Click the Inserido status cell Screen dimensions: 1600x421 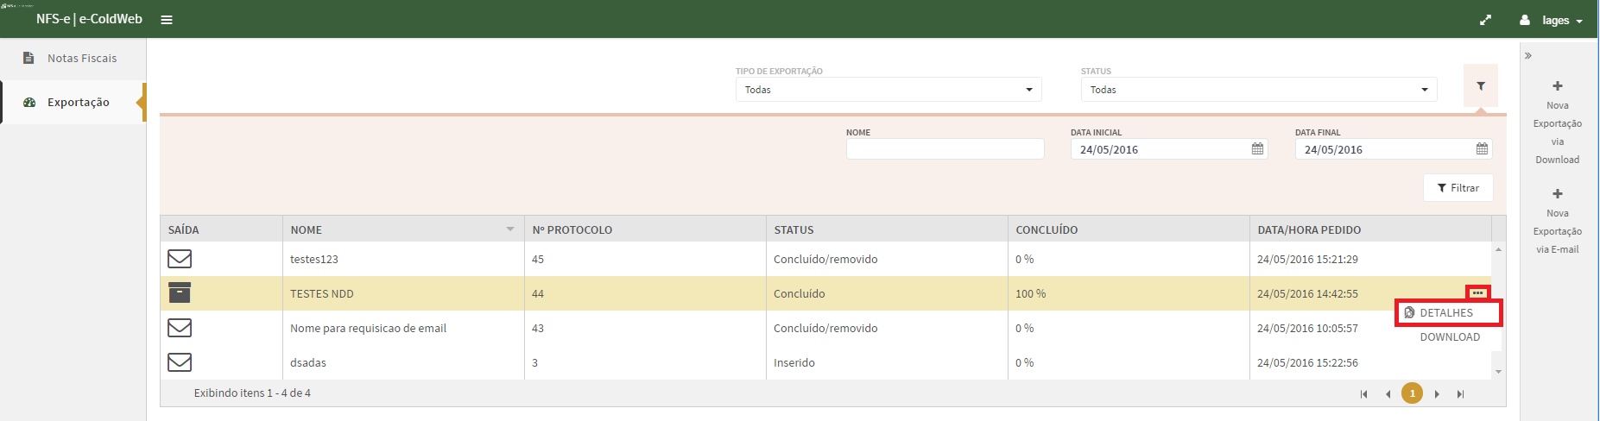pos(887,362)
